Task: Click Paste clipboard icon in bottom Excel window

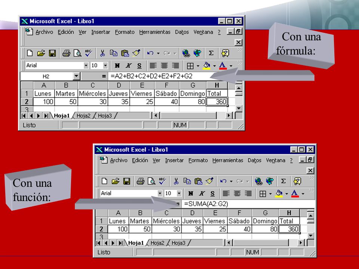Action: tap(198, 181)
